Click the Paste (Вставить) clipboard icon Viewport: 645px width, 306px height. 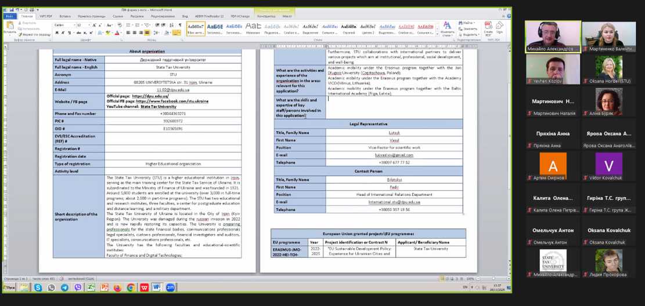point(10,28)
